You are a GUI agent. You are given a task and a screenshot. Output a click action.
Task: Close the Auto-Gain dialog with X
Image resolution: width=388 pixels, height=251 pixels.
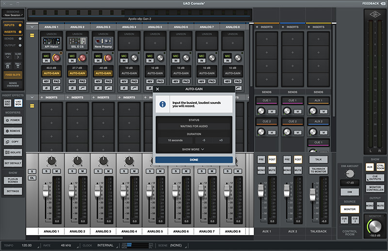pyautogui.click(x=158, y=89)
